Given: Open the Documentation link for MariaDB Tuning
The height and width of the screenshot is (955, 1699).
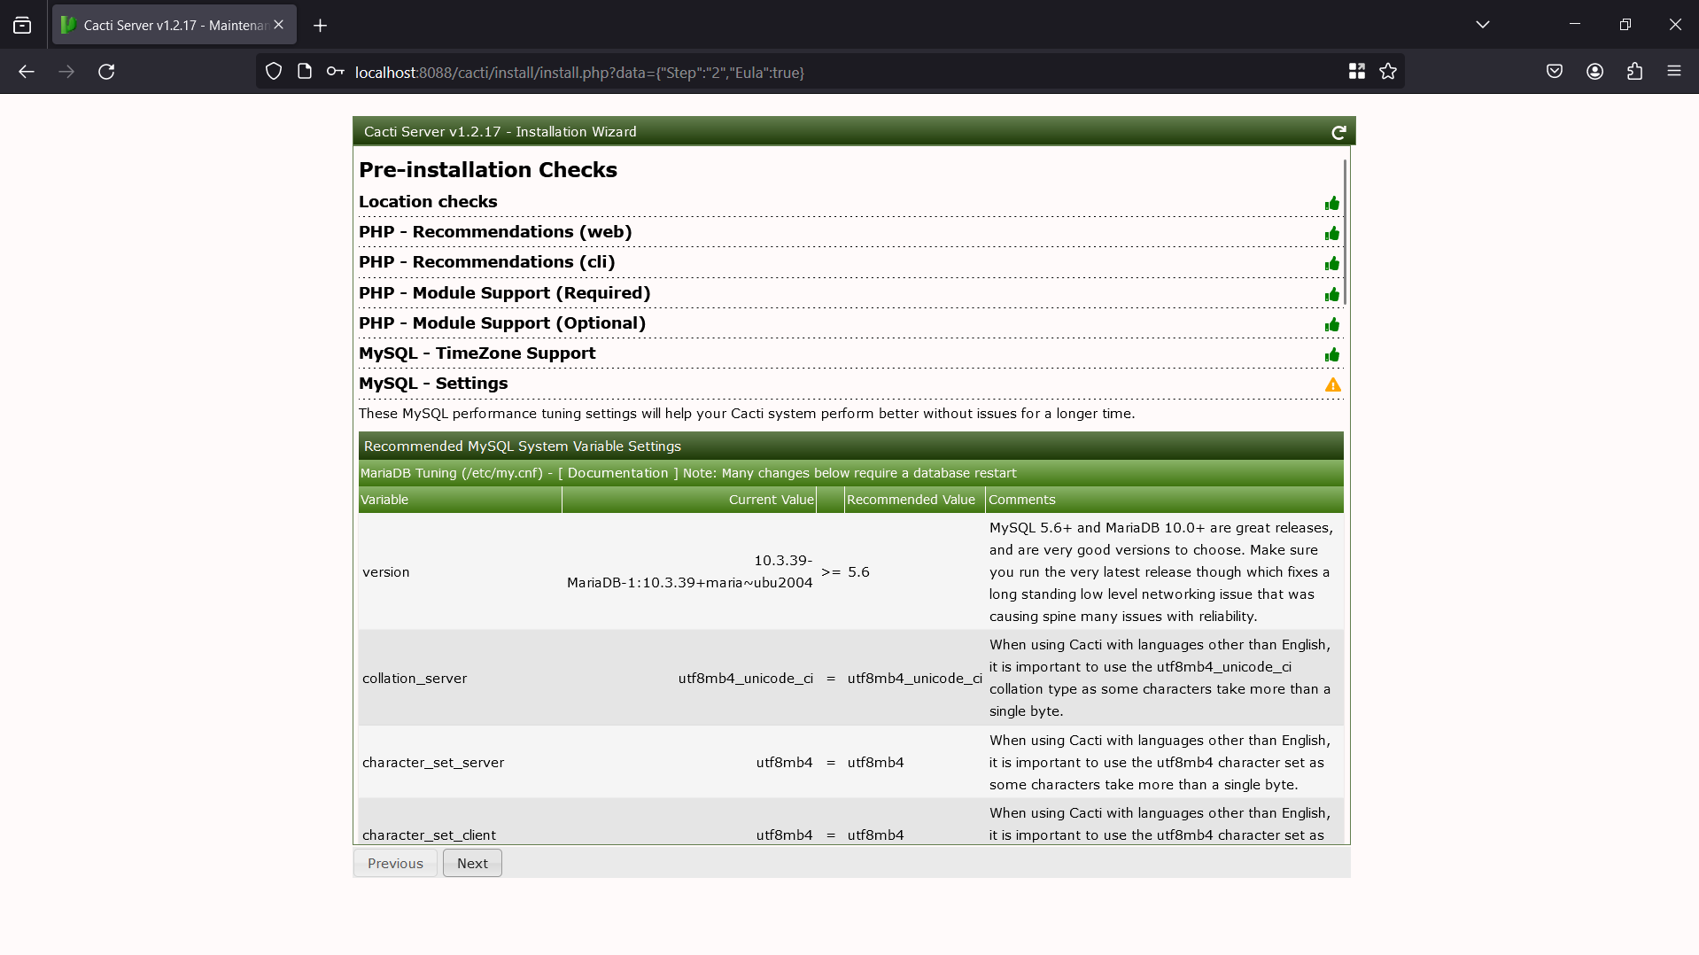Looking at the screenshot, I should (x=618, y=473).
